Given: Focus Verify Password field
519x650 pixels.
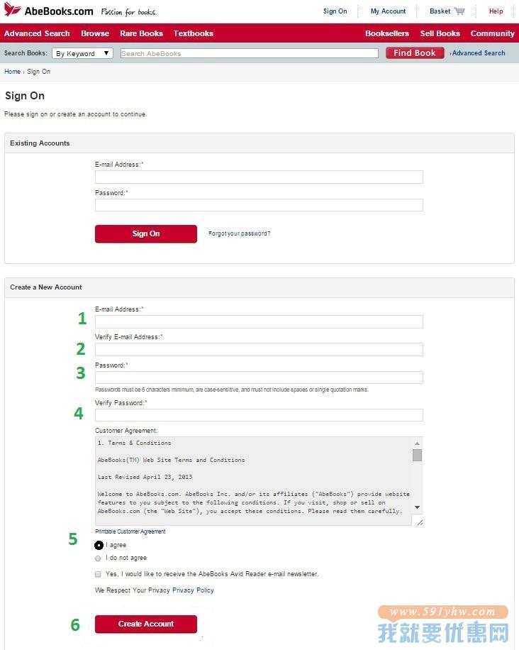Looking at the screenshot, I should tap(259, 415).
